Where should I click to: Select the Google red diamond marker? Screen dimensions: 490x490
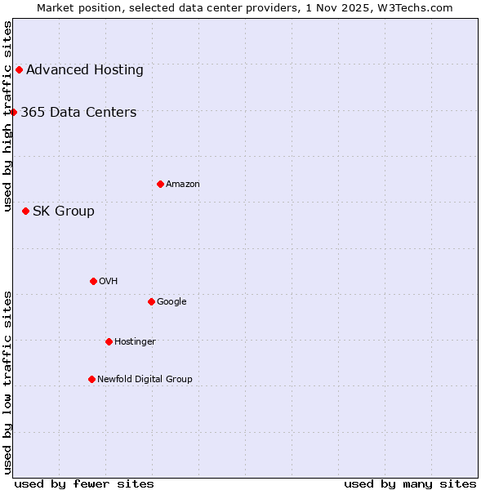pyautogui.click(x=151, y=301)
